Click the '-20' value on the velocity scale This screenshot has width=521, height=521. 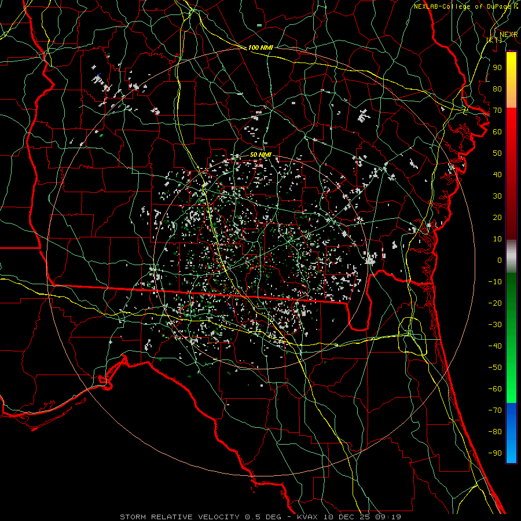click(x=495, y=303)
